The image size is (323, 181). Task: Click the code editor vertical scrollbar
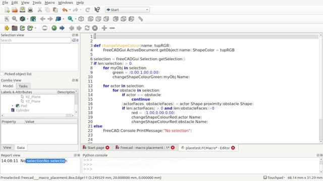click(x=321, y=88)
